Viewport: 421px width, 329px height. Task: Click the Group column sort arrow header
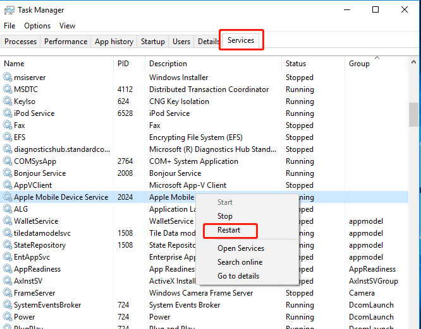pos(377,59)
